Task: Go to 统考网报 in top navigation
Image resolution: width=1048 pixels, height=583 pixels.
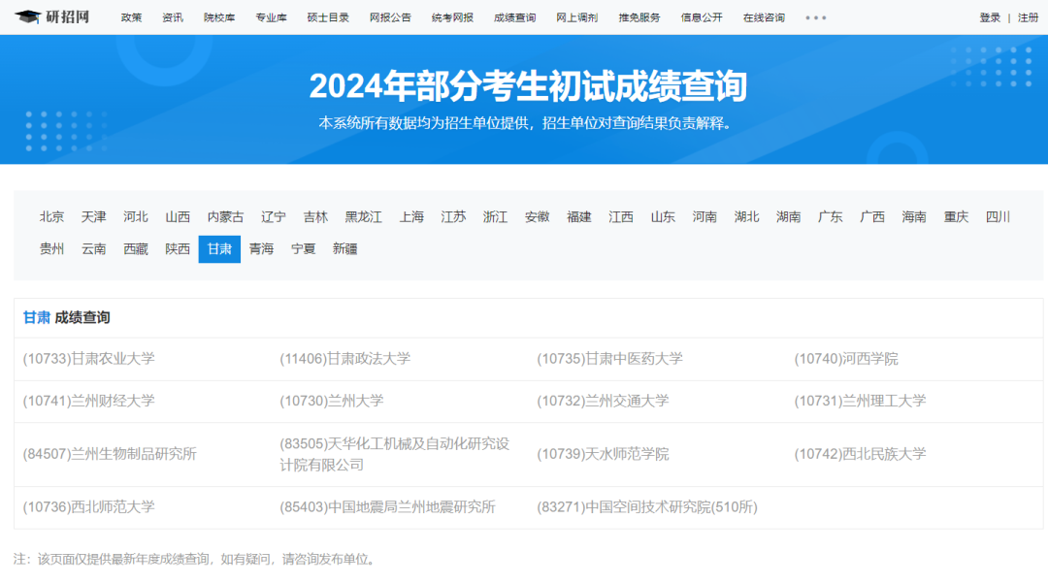Action: [x=452, y=17]
